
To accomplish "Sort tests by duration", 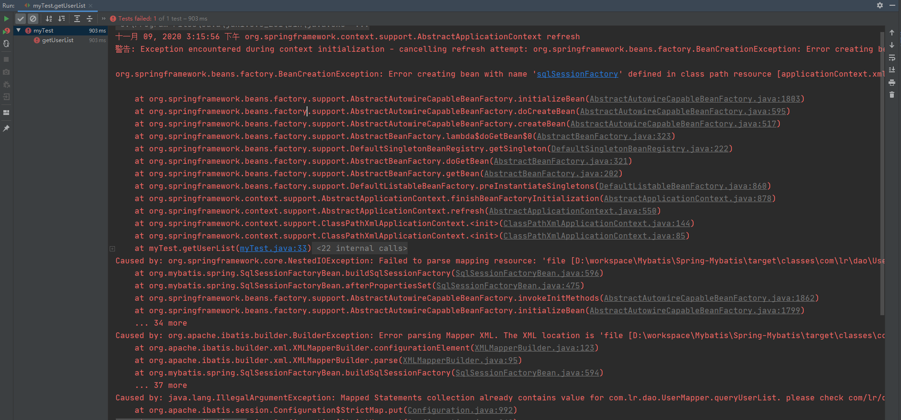I will [x=61, y=19].
